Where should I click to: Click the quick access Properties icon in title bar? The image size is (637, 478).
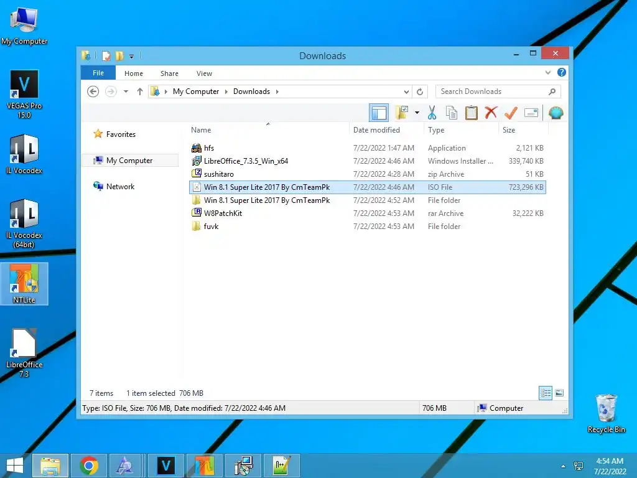point(106,55)
